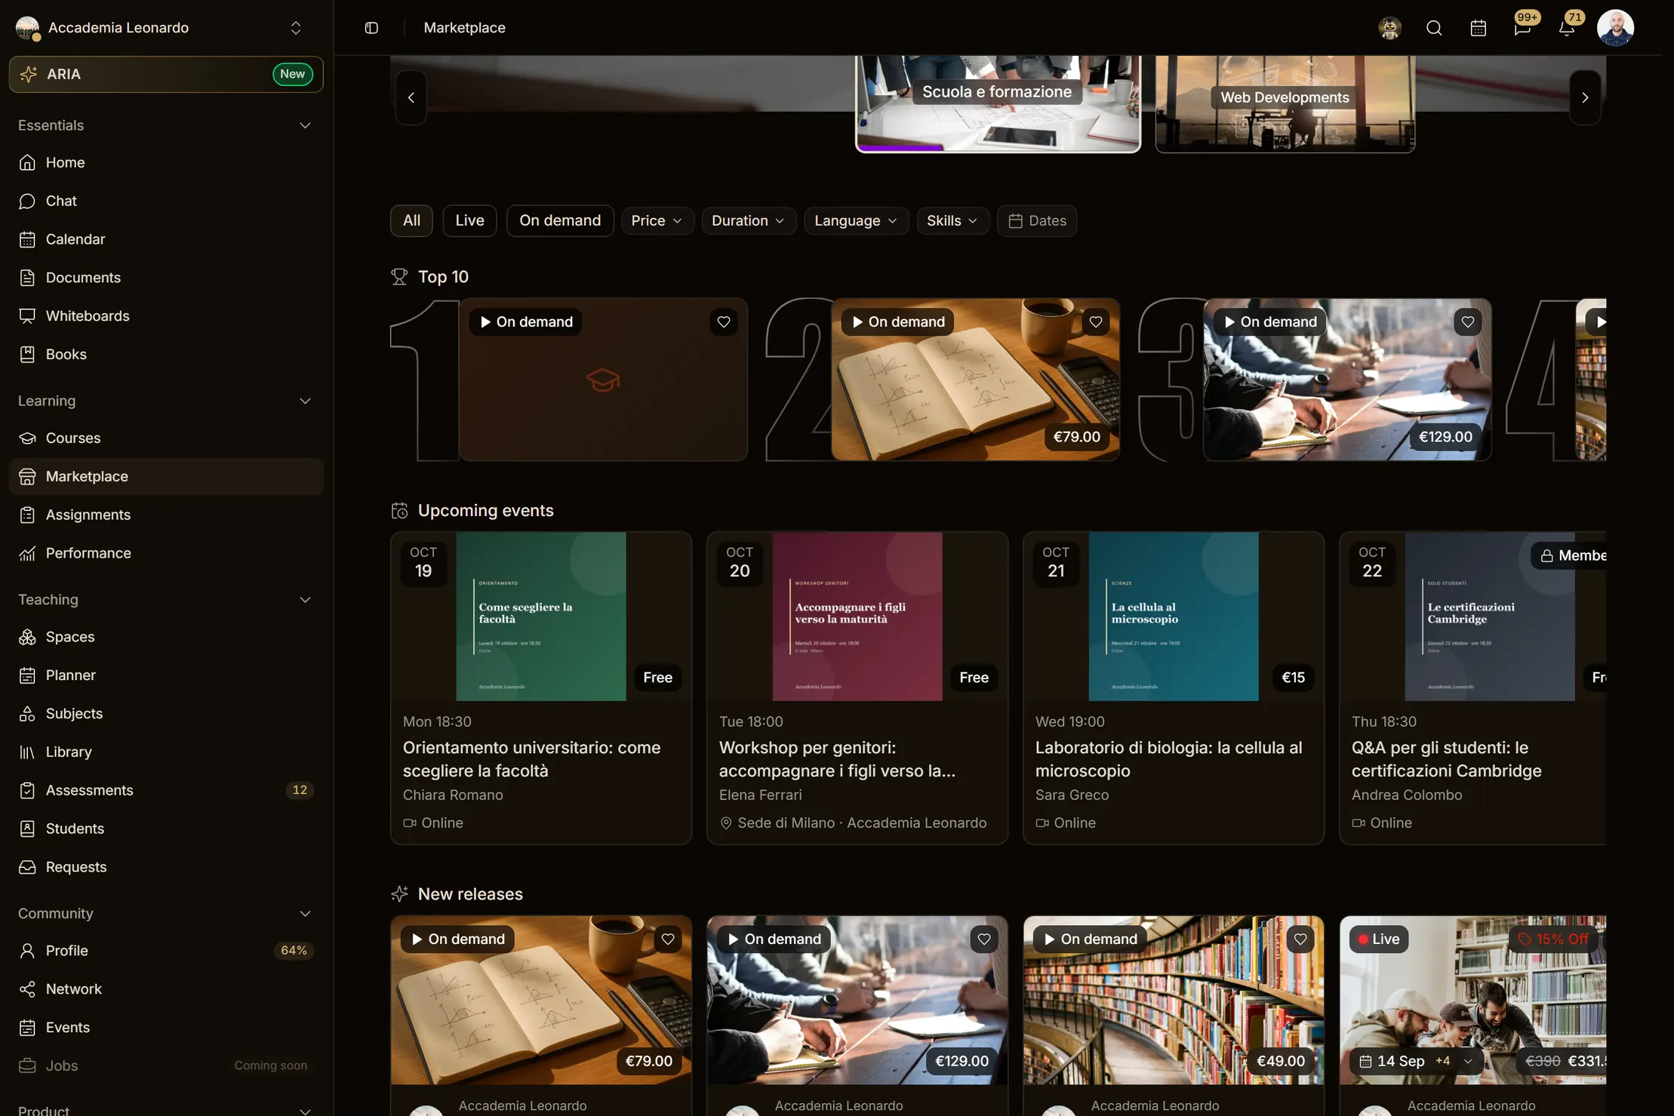This screenshot has height=1116, width=1674.
Task: Collapse the Community sidebar section
Action: pos(305,914)
